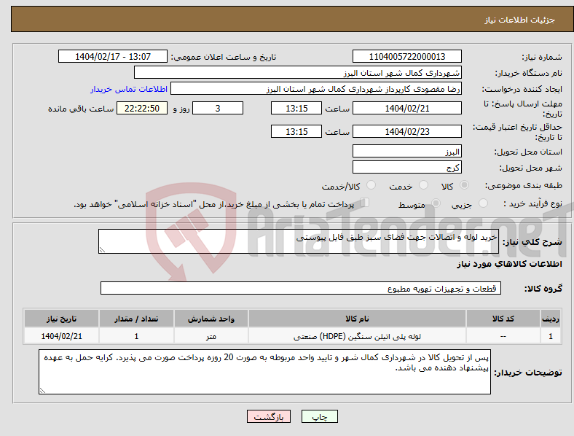This screenshot has height=436, width=574.
Task: Click the نام کالا column header
Action: point(357,319)
